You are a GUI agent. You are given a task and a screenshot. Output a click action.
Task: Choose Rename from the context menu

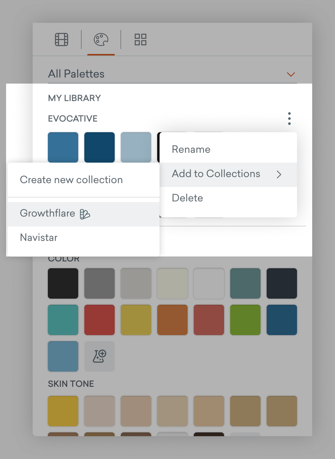(191, 149)
